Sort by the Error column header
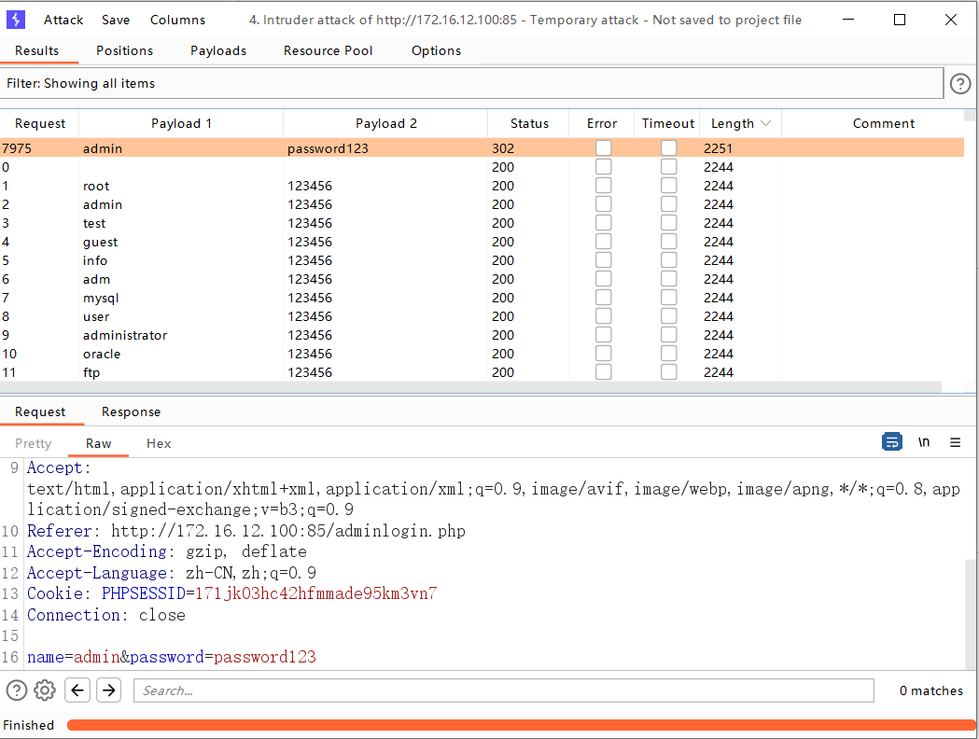Screen dimensions: 979x739 [602, 123]
